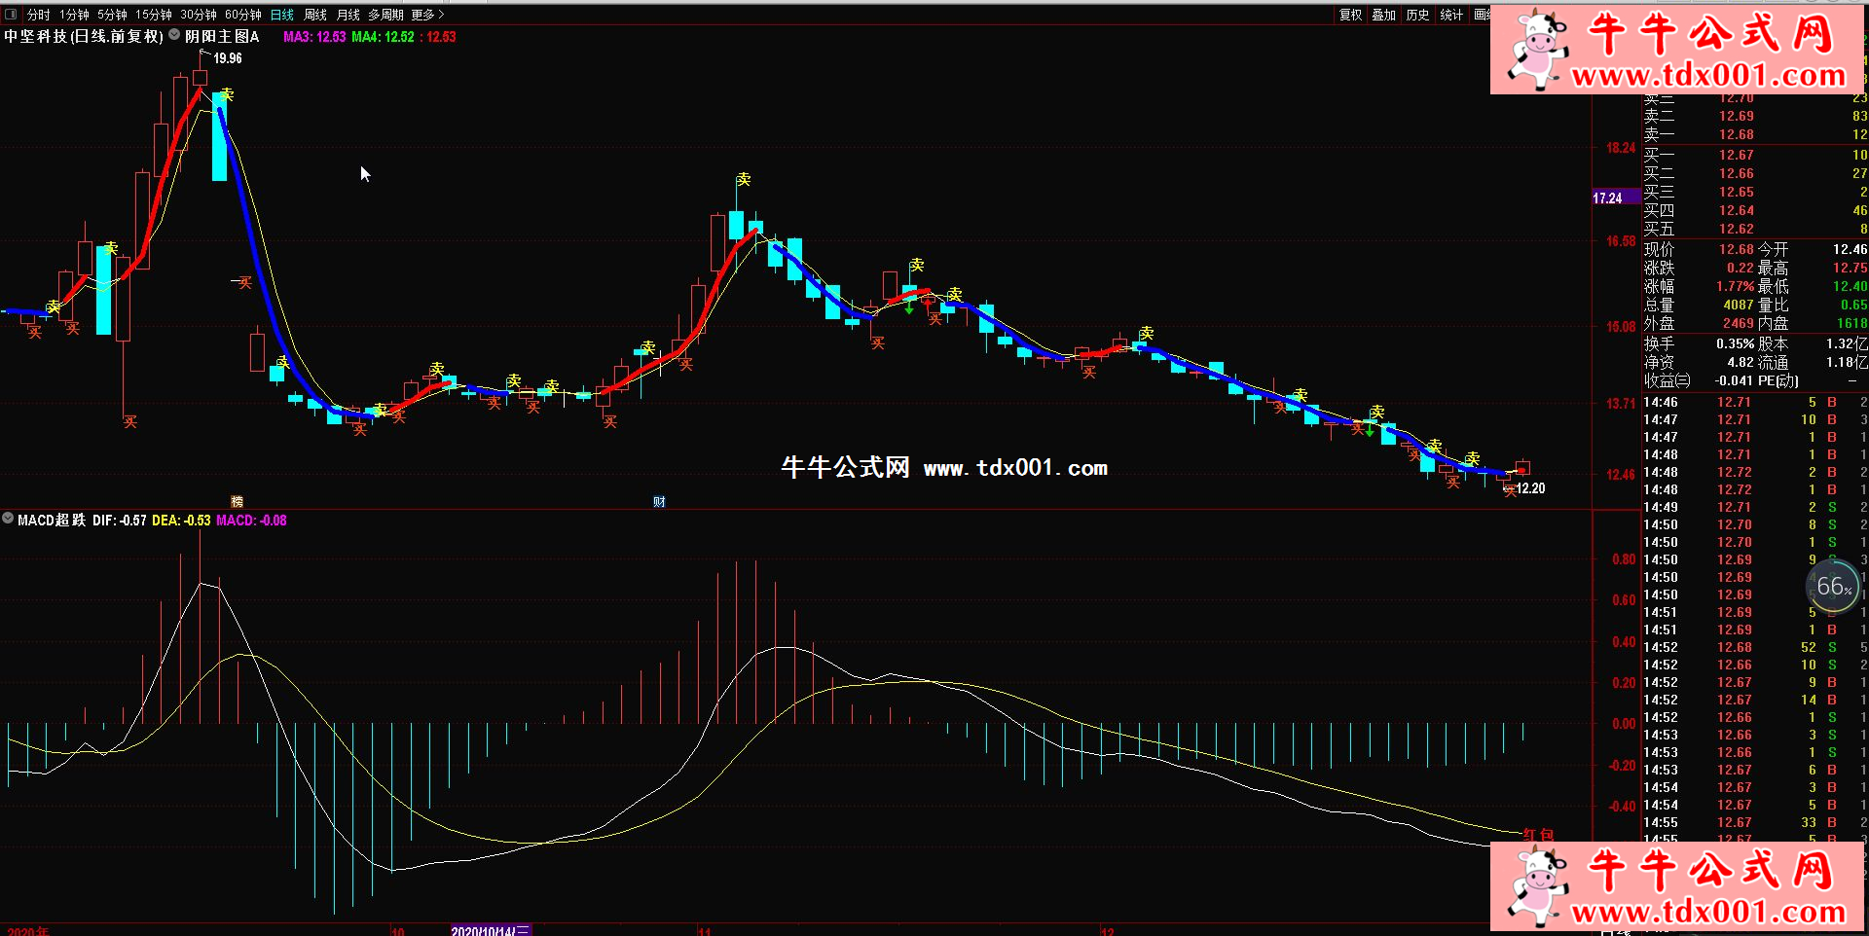Click the 买三 12.65 order book row
This screenshot has width=1869, height=936.
click(1755, 192)
